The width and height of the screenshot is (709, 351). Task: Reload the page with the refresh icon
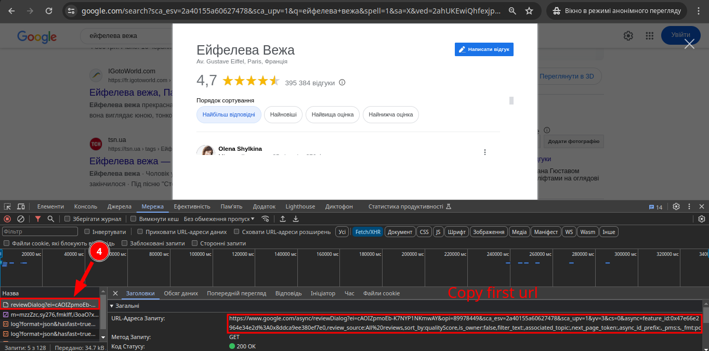49,10
